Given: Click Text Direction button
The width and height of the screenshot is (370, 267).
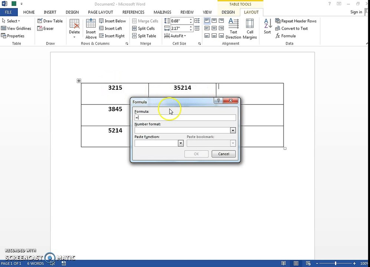Looking at the screenshot, I should (x=233, y=29).
